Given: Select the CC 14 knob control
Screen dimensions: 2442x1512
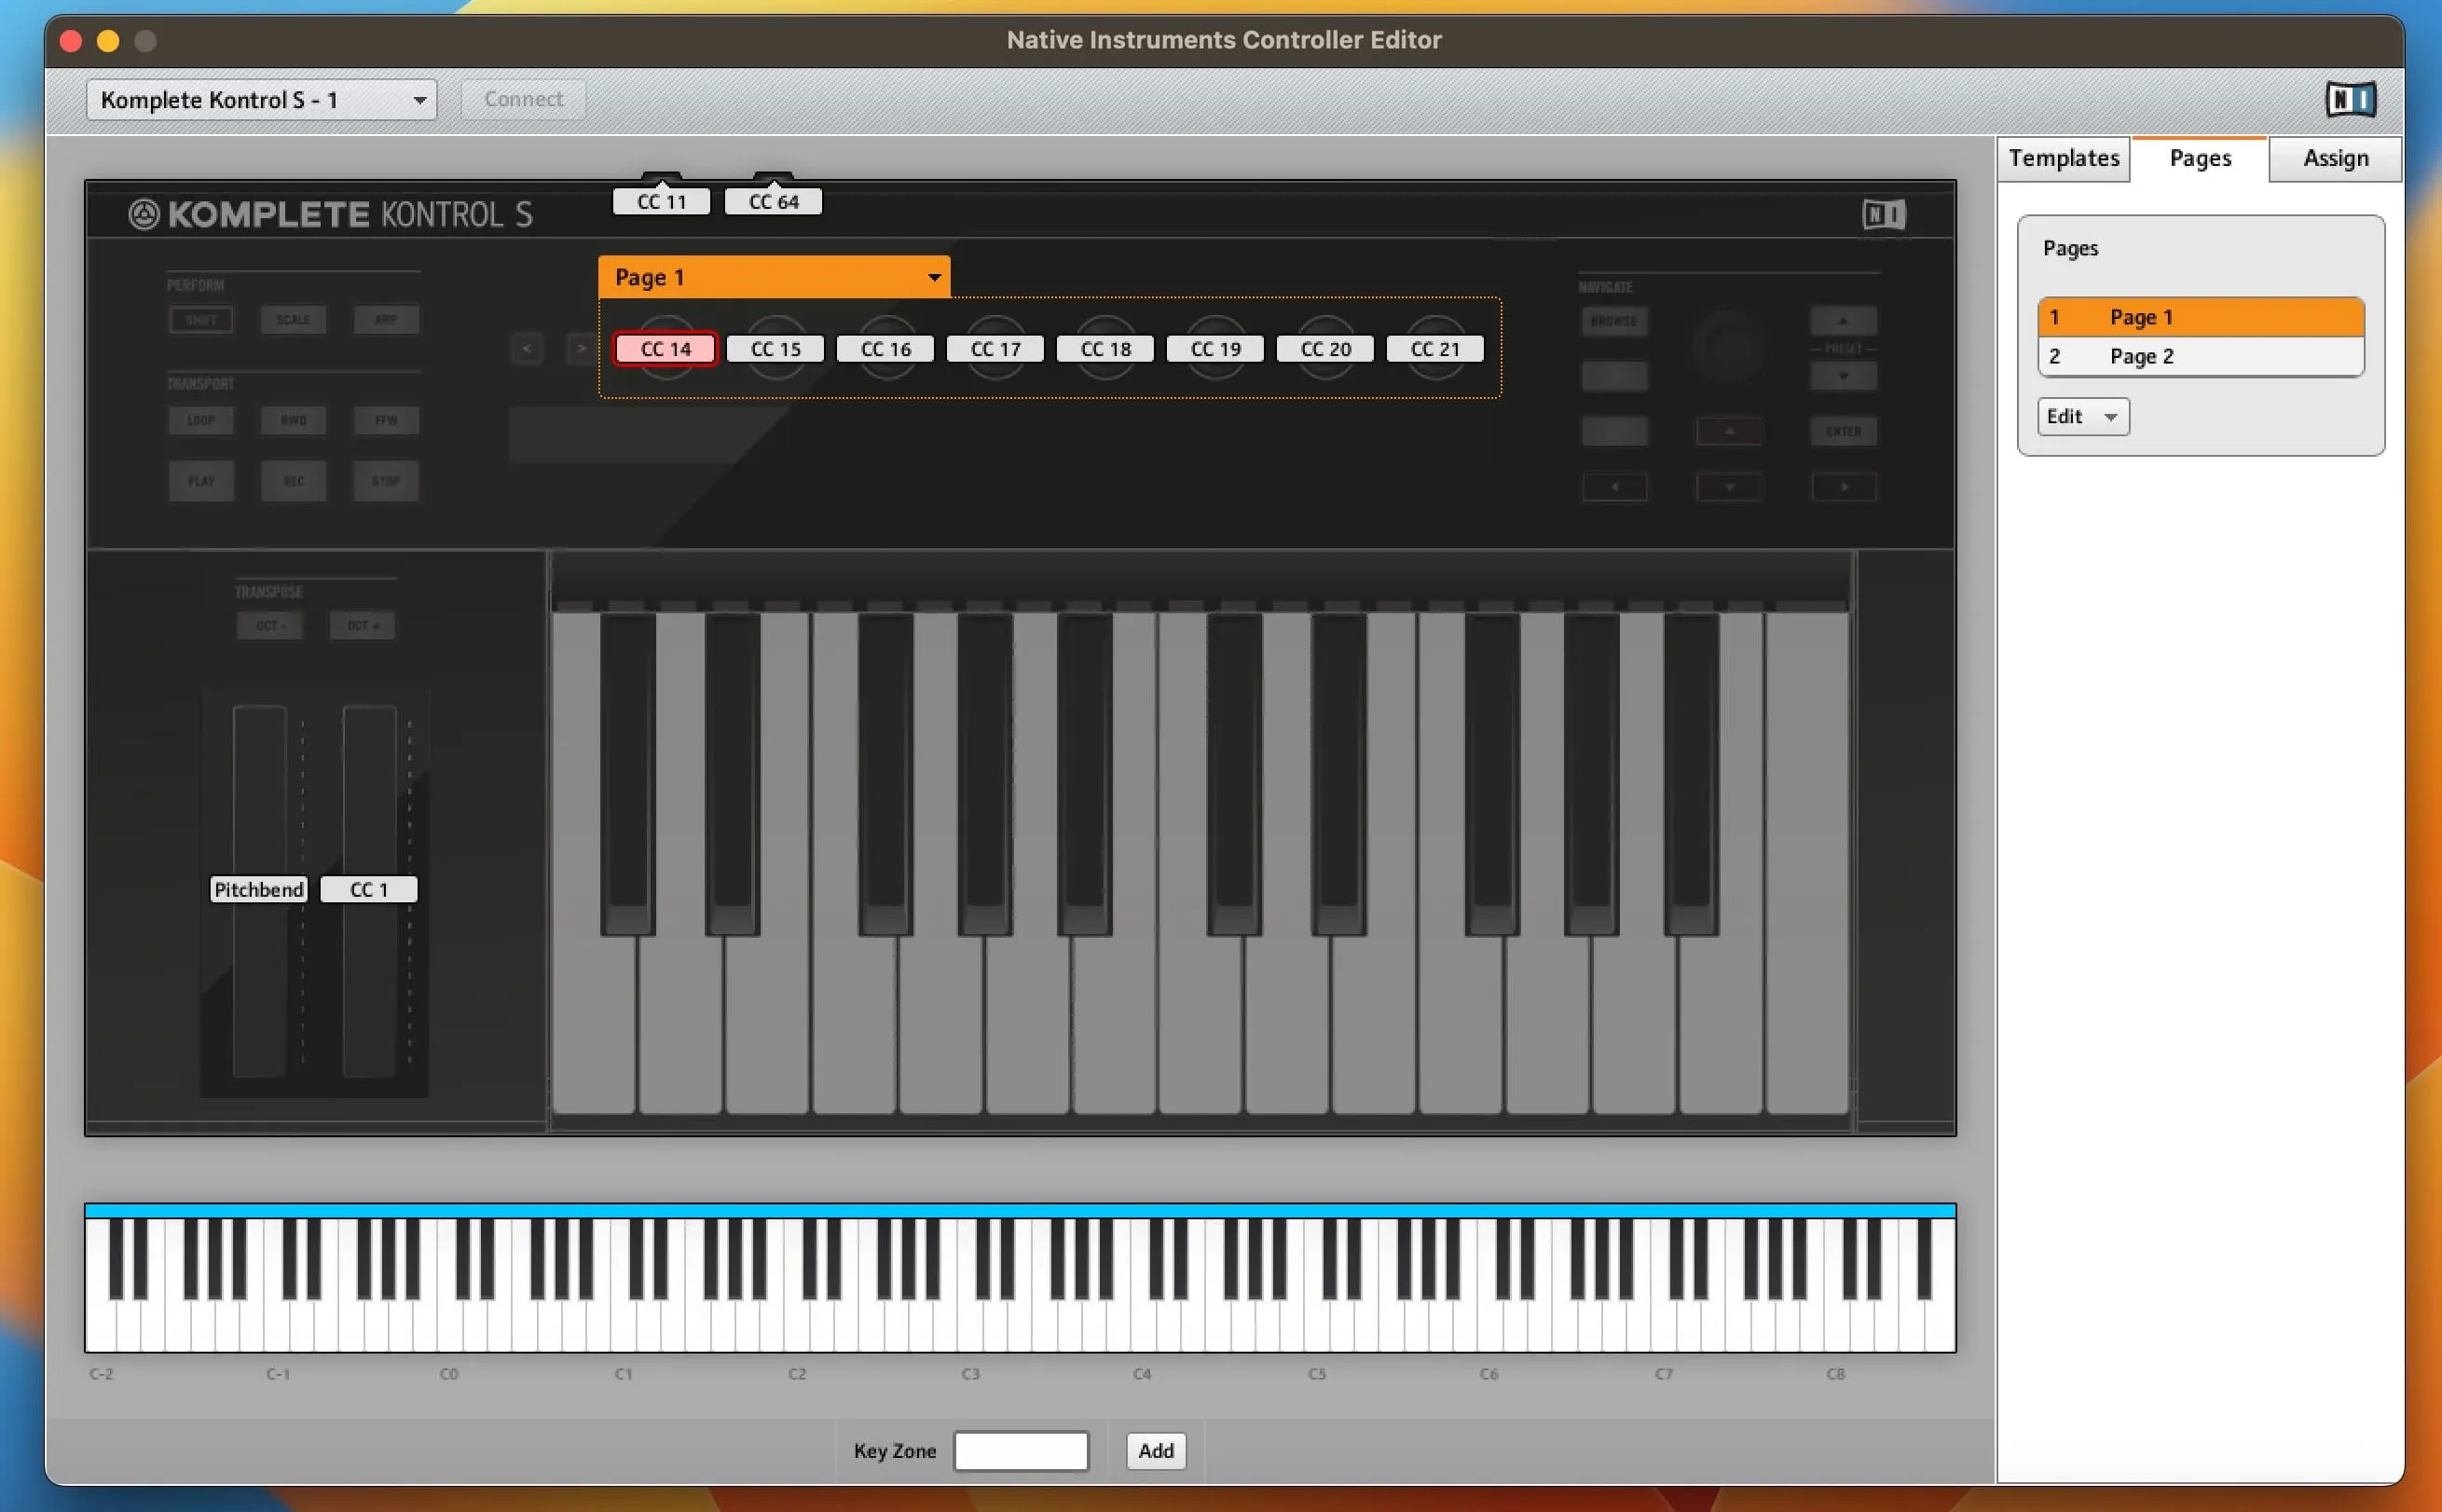Looking at the screenshot, I should [x=664, y=348].
